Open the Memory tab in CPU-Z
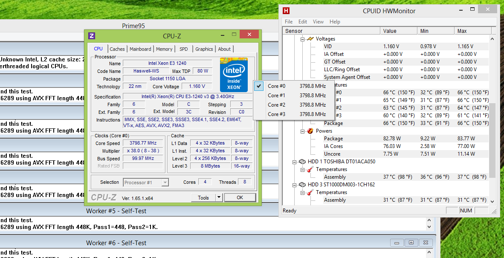Viewport: 504px width, 258px height. [164, 49]
